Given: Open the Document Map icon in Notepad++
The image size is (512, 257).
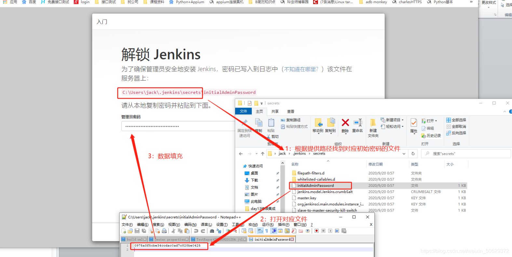Looking at the screenshot, I should tap(287, 231).
